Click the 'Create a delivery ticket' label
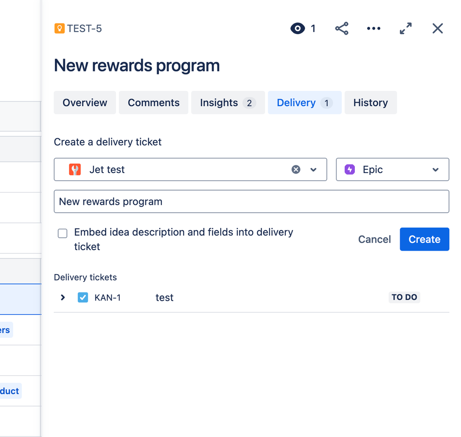Image resolution: width=461 pixels, height=437 pixels. pyautogui.click(x=108, y=142)
